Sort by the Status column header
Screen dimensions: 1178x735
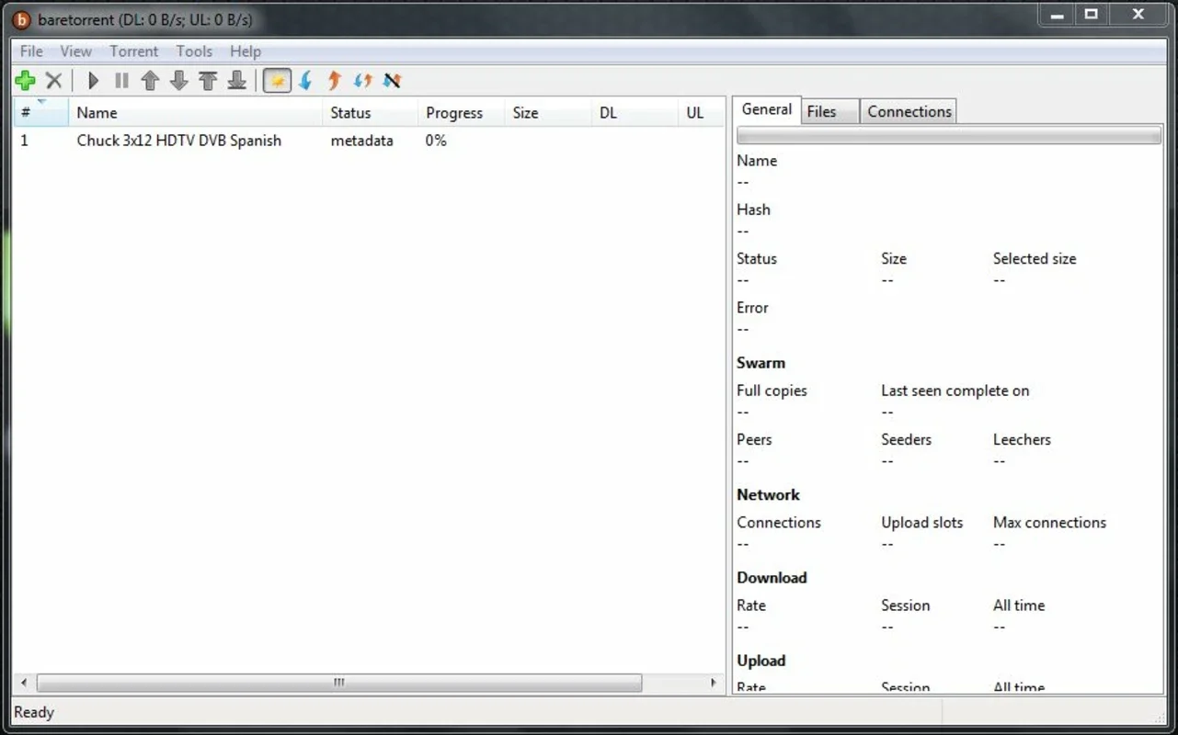pyautogui.click(x=371, y=113)
